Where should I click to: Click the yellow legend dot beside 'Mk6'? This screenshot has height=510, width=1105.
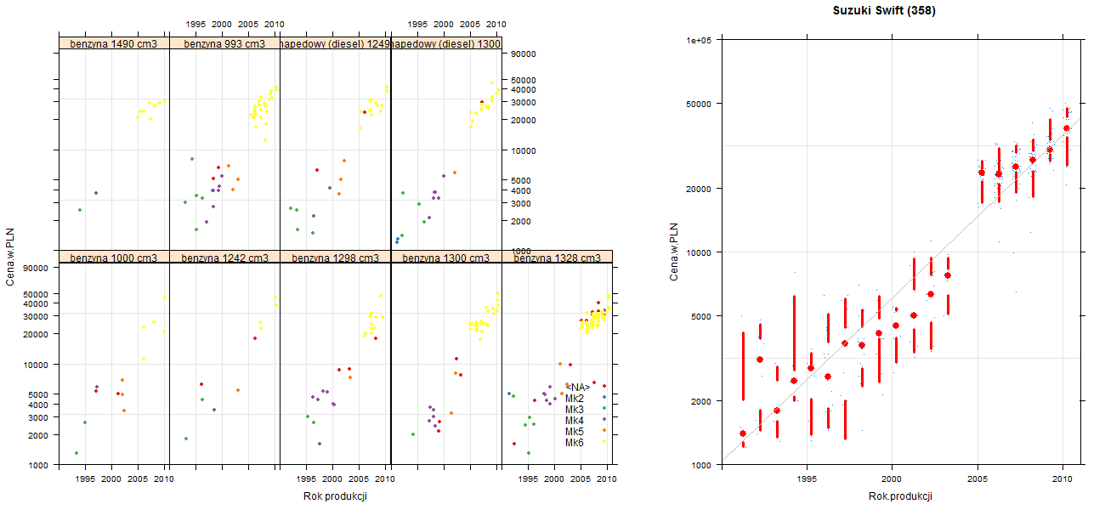coord(604,441)
